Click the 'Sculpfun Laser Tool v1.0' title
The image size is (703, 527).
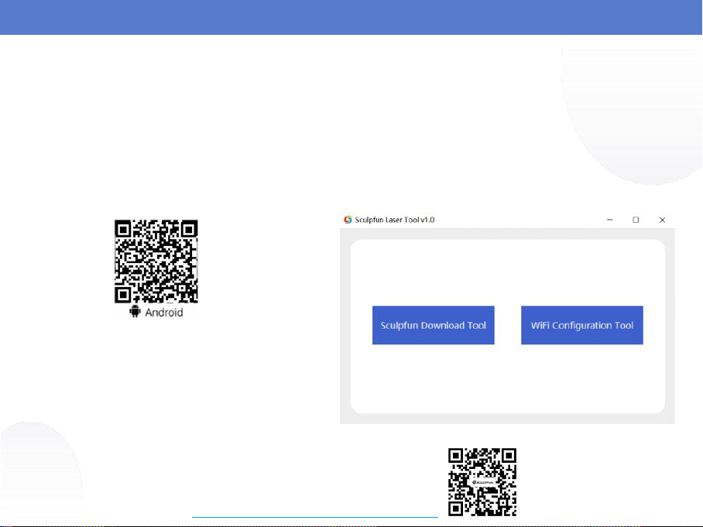click(x=395, y=220)
